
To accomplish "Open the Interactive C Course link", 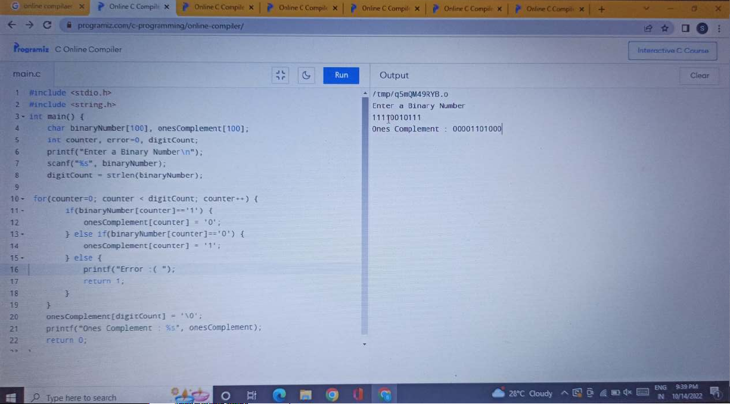I will 672,51.
